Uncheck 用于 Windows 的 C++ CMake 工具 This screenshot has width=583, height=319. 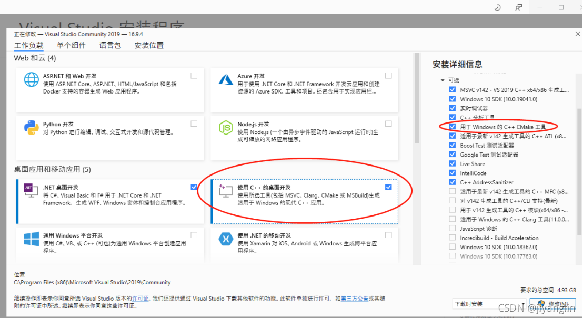coord(452,127)
